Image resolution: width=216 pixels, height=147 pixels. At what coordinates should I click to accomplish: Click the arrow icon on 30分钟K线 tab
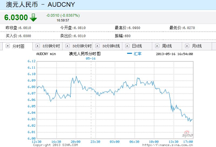click(x=97, y=46)
